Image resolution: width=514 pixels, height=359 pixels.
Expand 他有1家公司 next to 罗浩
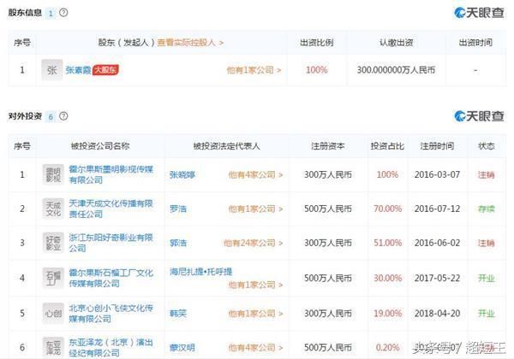(x=255, y=209)
